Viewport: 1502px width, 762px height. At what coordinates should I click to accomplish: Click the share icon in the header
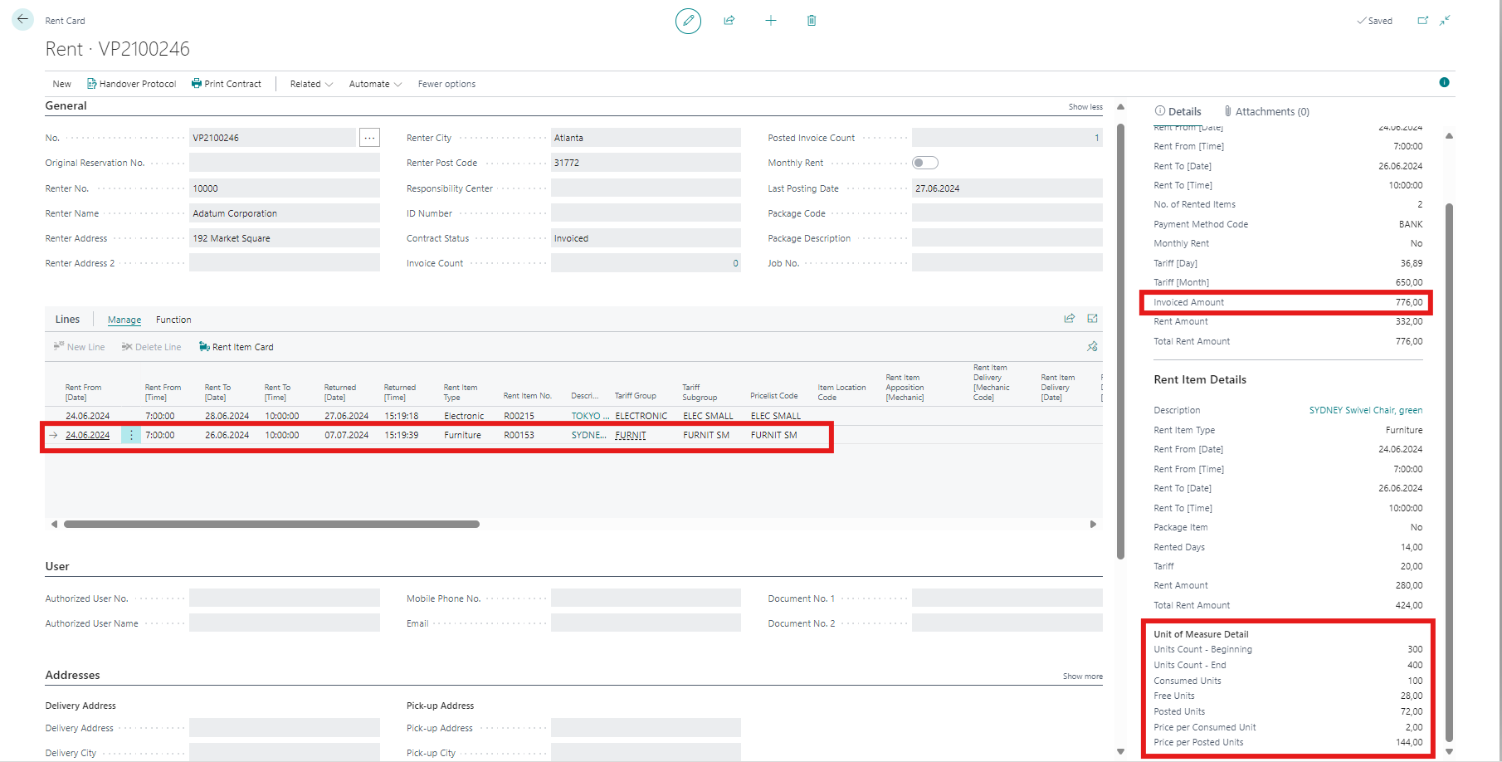click(x=729, y=21)
